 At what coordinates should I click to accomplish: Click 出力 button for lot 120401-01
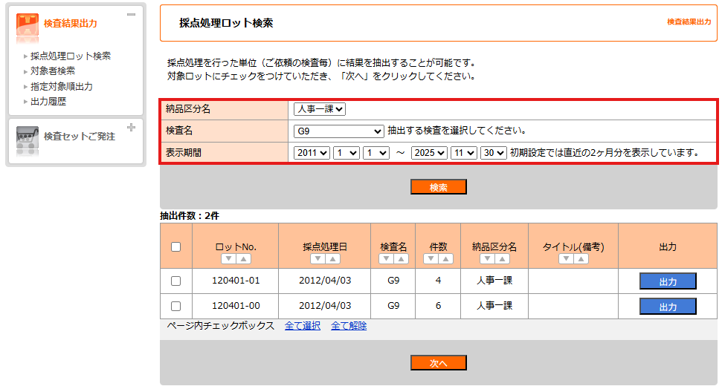click(x=668, y=281)
